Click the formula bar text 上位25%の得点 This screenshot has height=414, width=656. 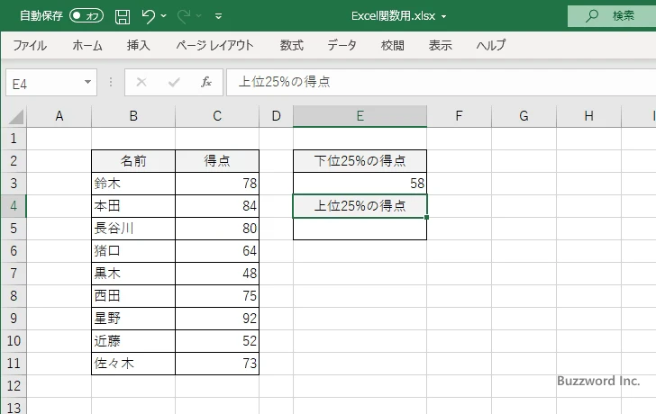click(x=284, y=82)
